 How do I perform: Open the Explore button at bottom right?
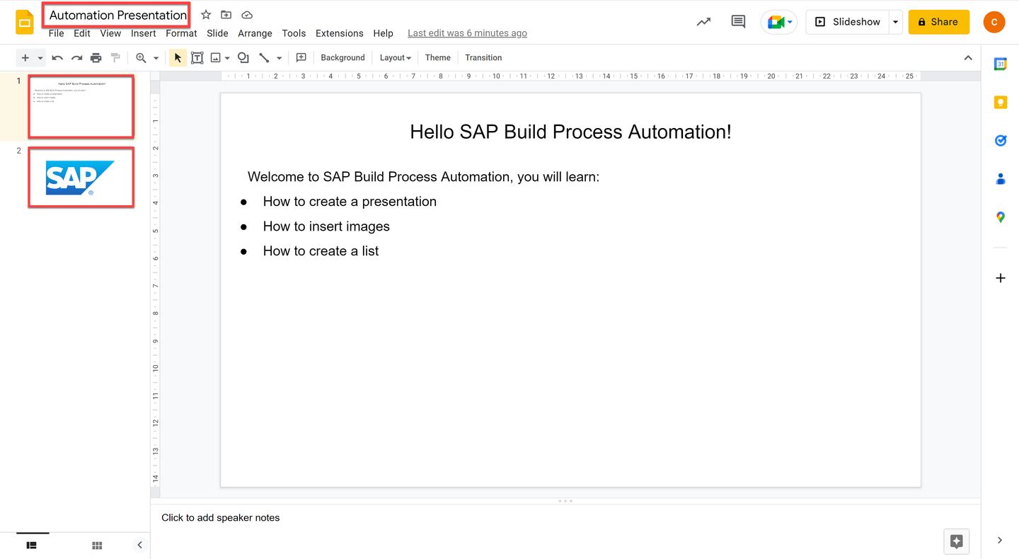[x=957, y=541]
